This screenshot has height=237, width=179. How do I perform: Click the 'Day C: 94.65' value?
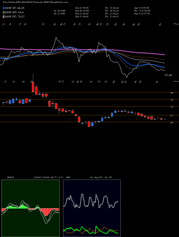[x=82, y=17]
